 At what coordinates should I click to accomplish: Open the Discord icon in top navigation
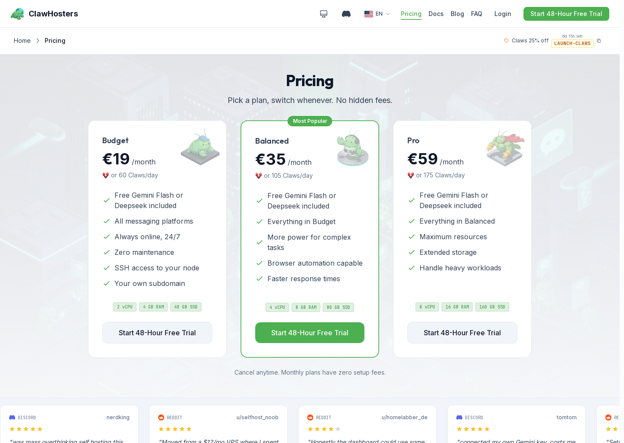(x=346, y=14)
